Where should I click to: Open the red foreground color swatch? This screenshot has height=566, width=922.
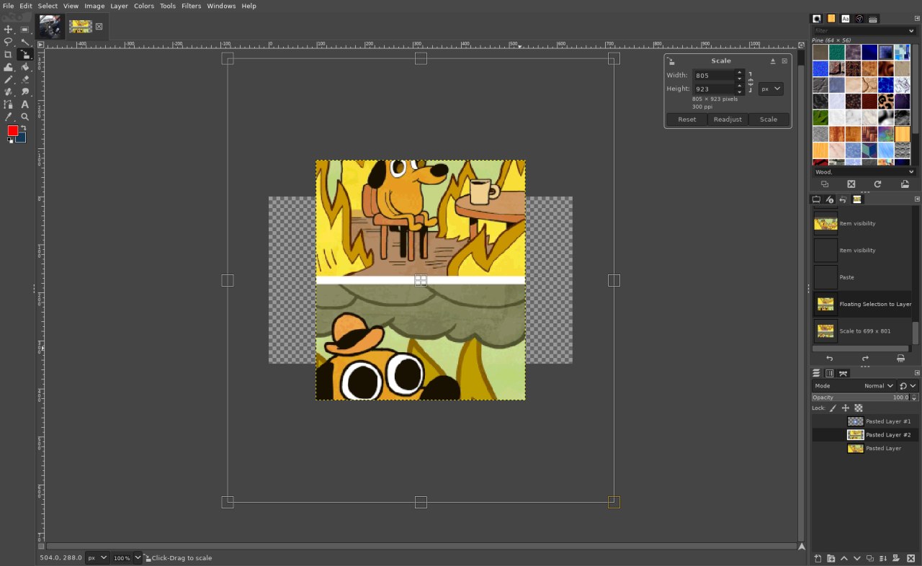[12, 130]
